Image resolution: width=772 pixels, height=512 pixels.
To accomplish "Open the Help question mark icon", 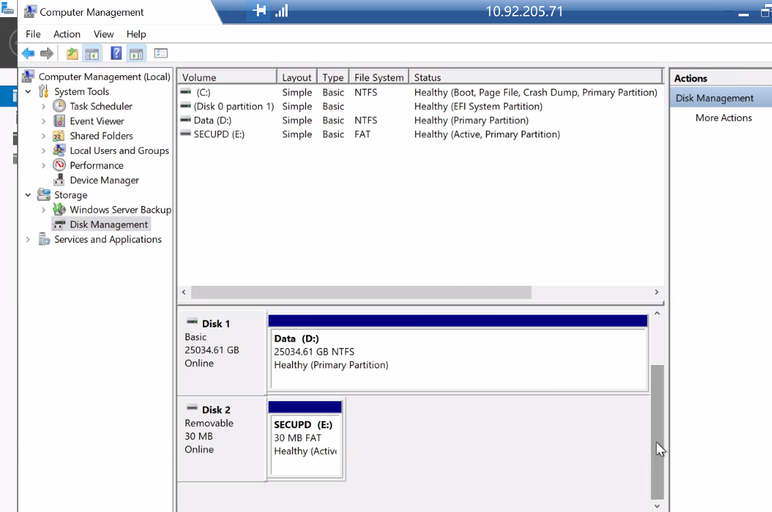I will 116,53.
